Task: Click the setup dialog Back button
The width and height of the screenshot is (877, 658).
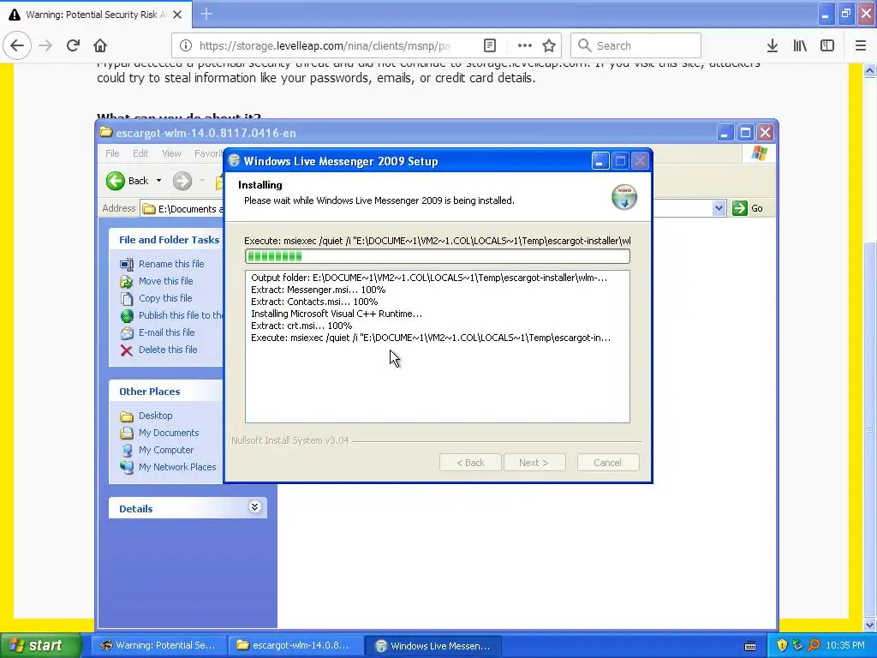Action: 470,463
